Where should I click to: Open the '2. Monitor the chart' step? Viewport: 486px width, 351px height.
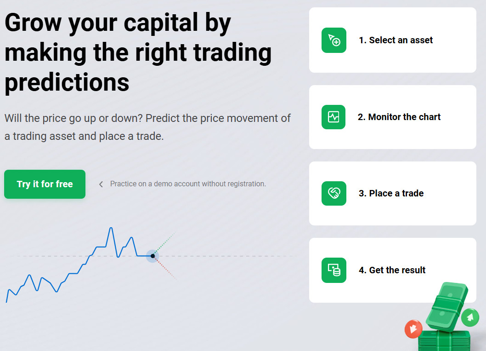(x=399, y=117)
